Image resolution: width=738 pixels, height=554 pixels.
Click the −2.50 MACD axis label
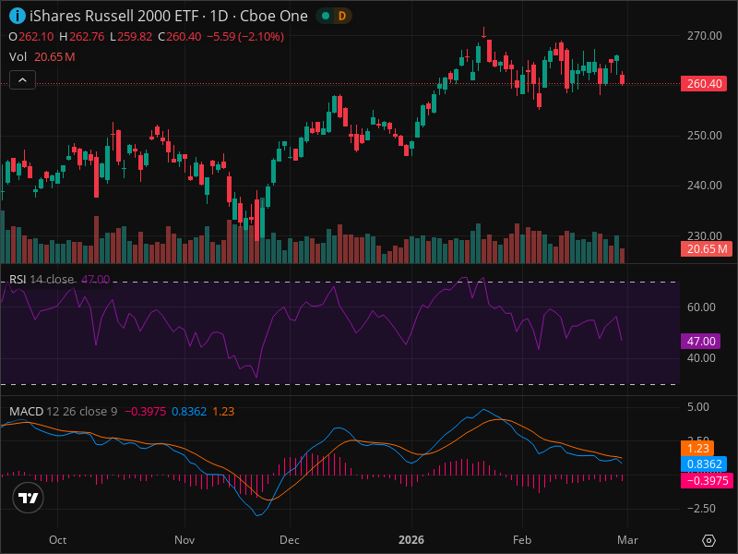coord(701,509)
